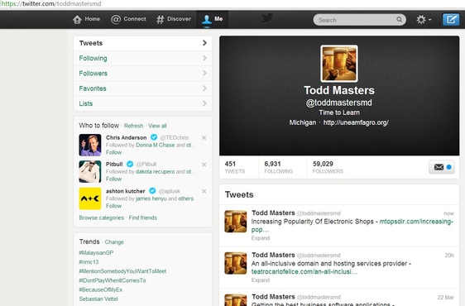
Task: Click Browse categories
Action: coord(102,218)
